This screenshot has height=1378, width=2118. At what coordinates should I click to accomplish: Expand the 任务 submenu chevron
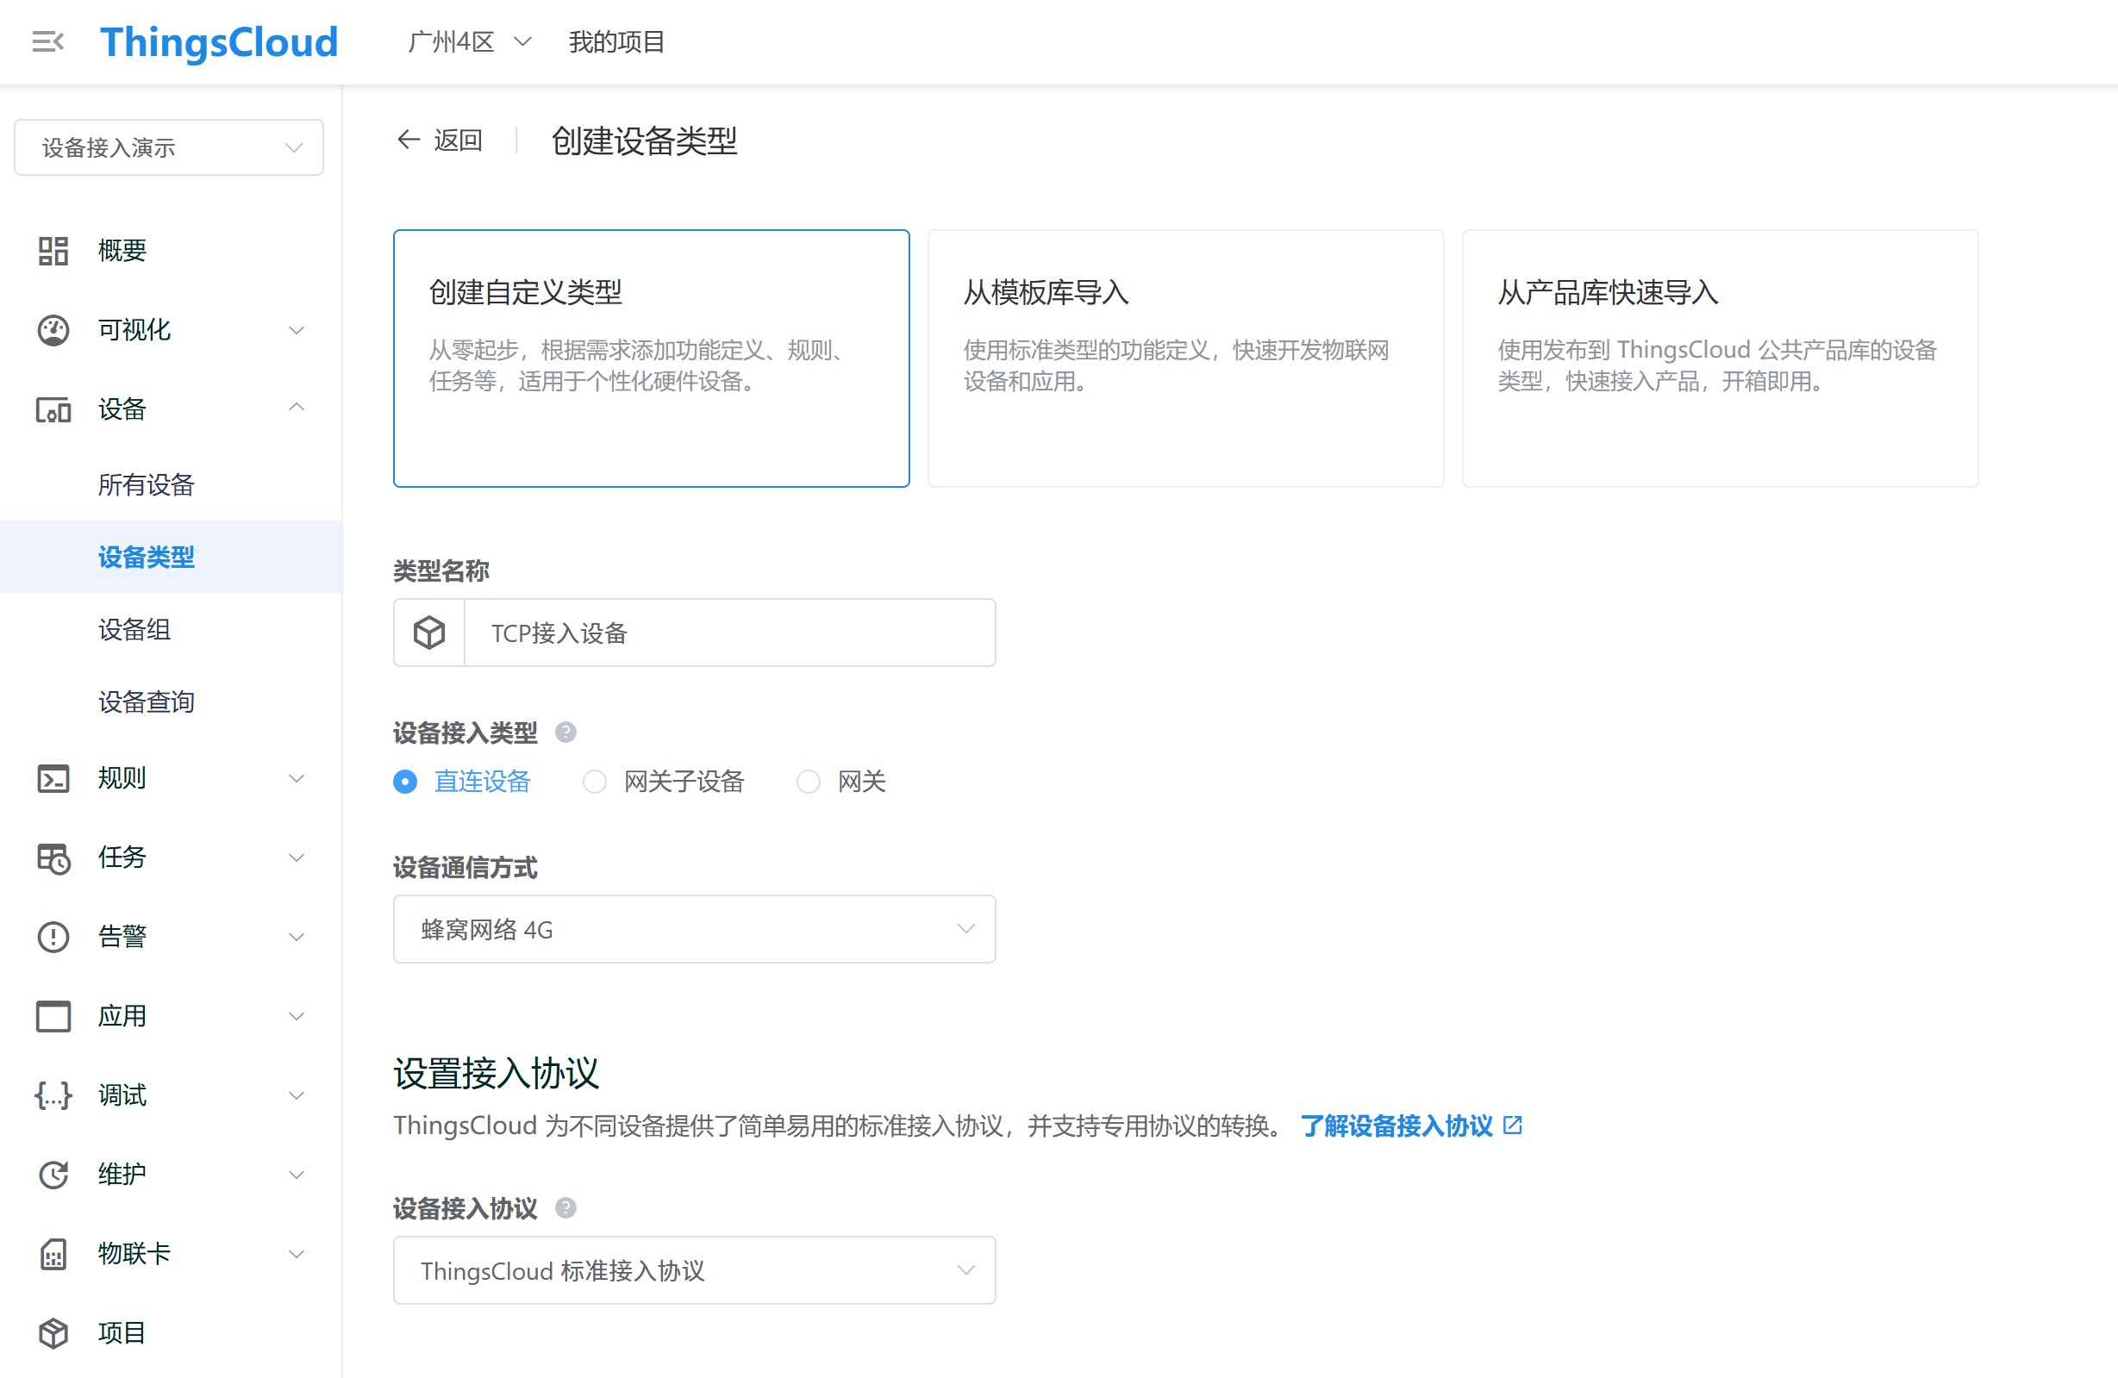297,857
